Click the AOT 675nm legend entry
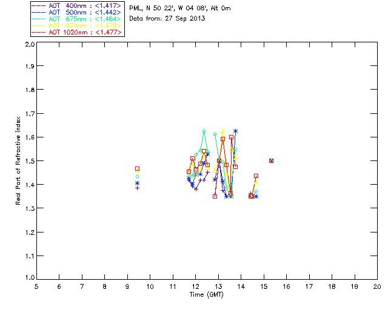Viewport: 388px width, 310px height. click(x=76, y=19)
